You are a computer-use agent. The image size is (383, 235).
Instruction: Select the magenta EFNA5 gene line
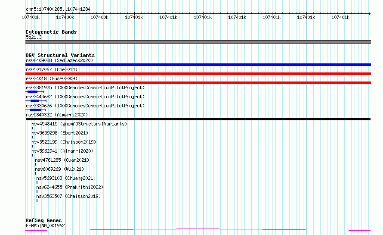198,230
